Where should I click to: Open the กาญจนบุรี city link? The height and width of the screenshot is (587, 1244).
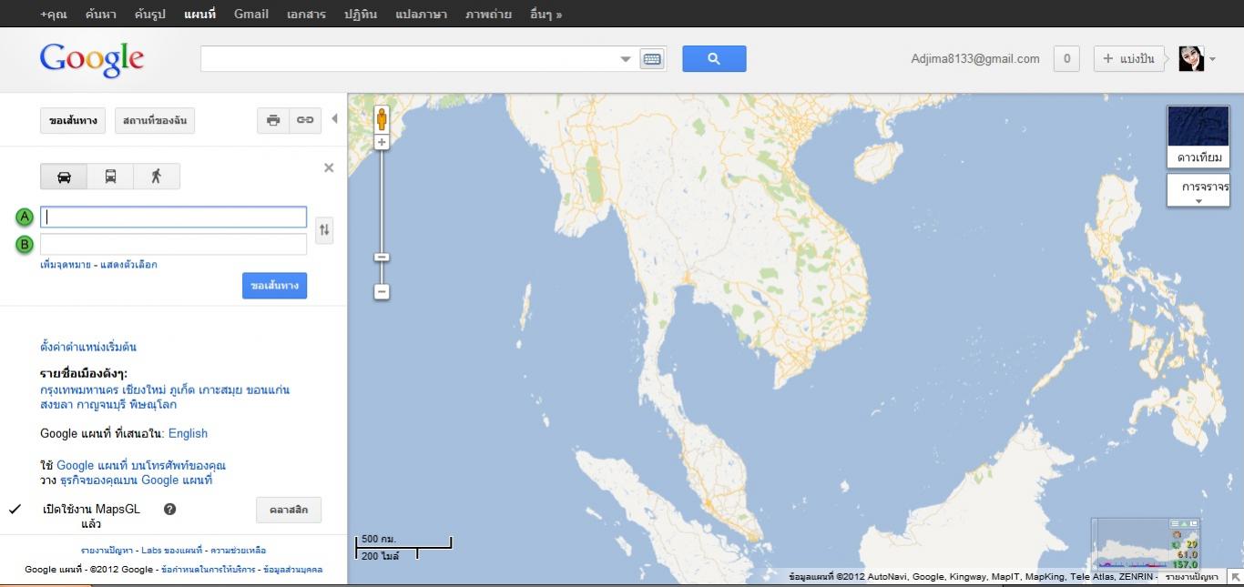tap(102, 405)
